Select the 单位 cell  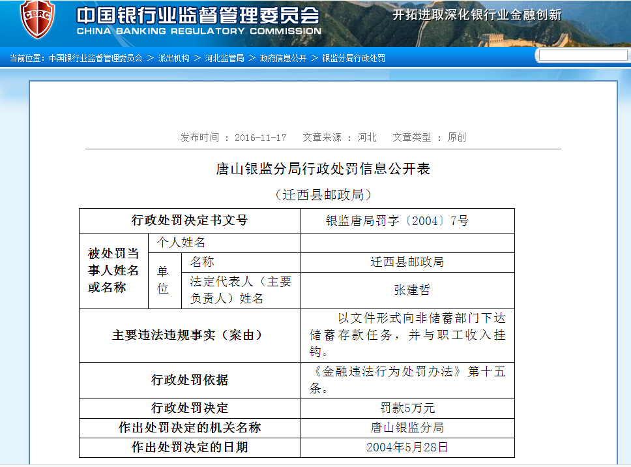165,280
